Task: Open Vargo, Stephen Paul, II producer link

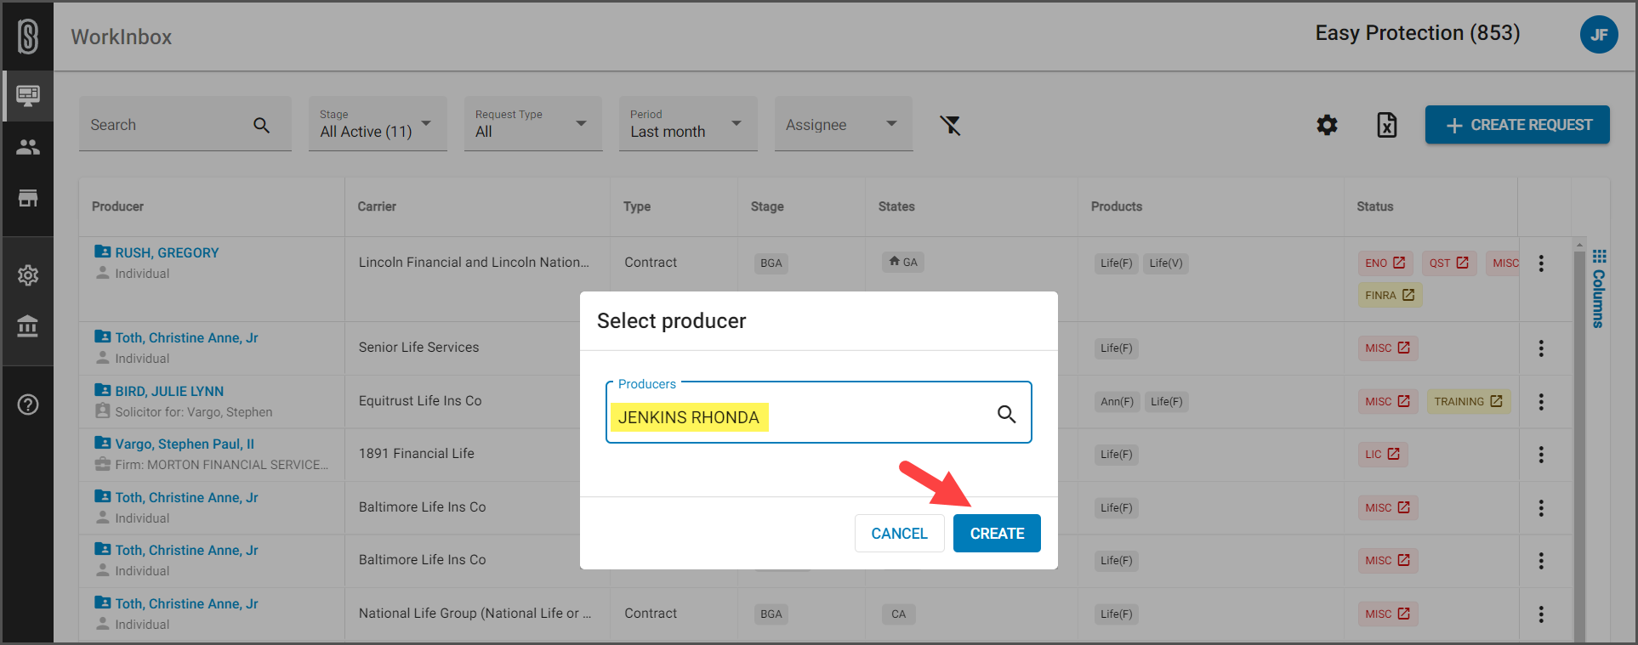Action: coord(185,444)
